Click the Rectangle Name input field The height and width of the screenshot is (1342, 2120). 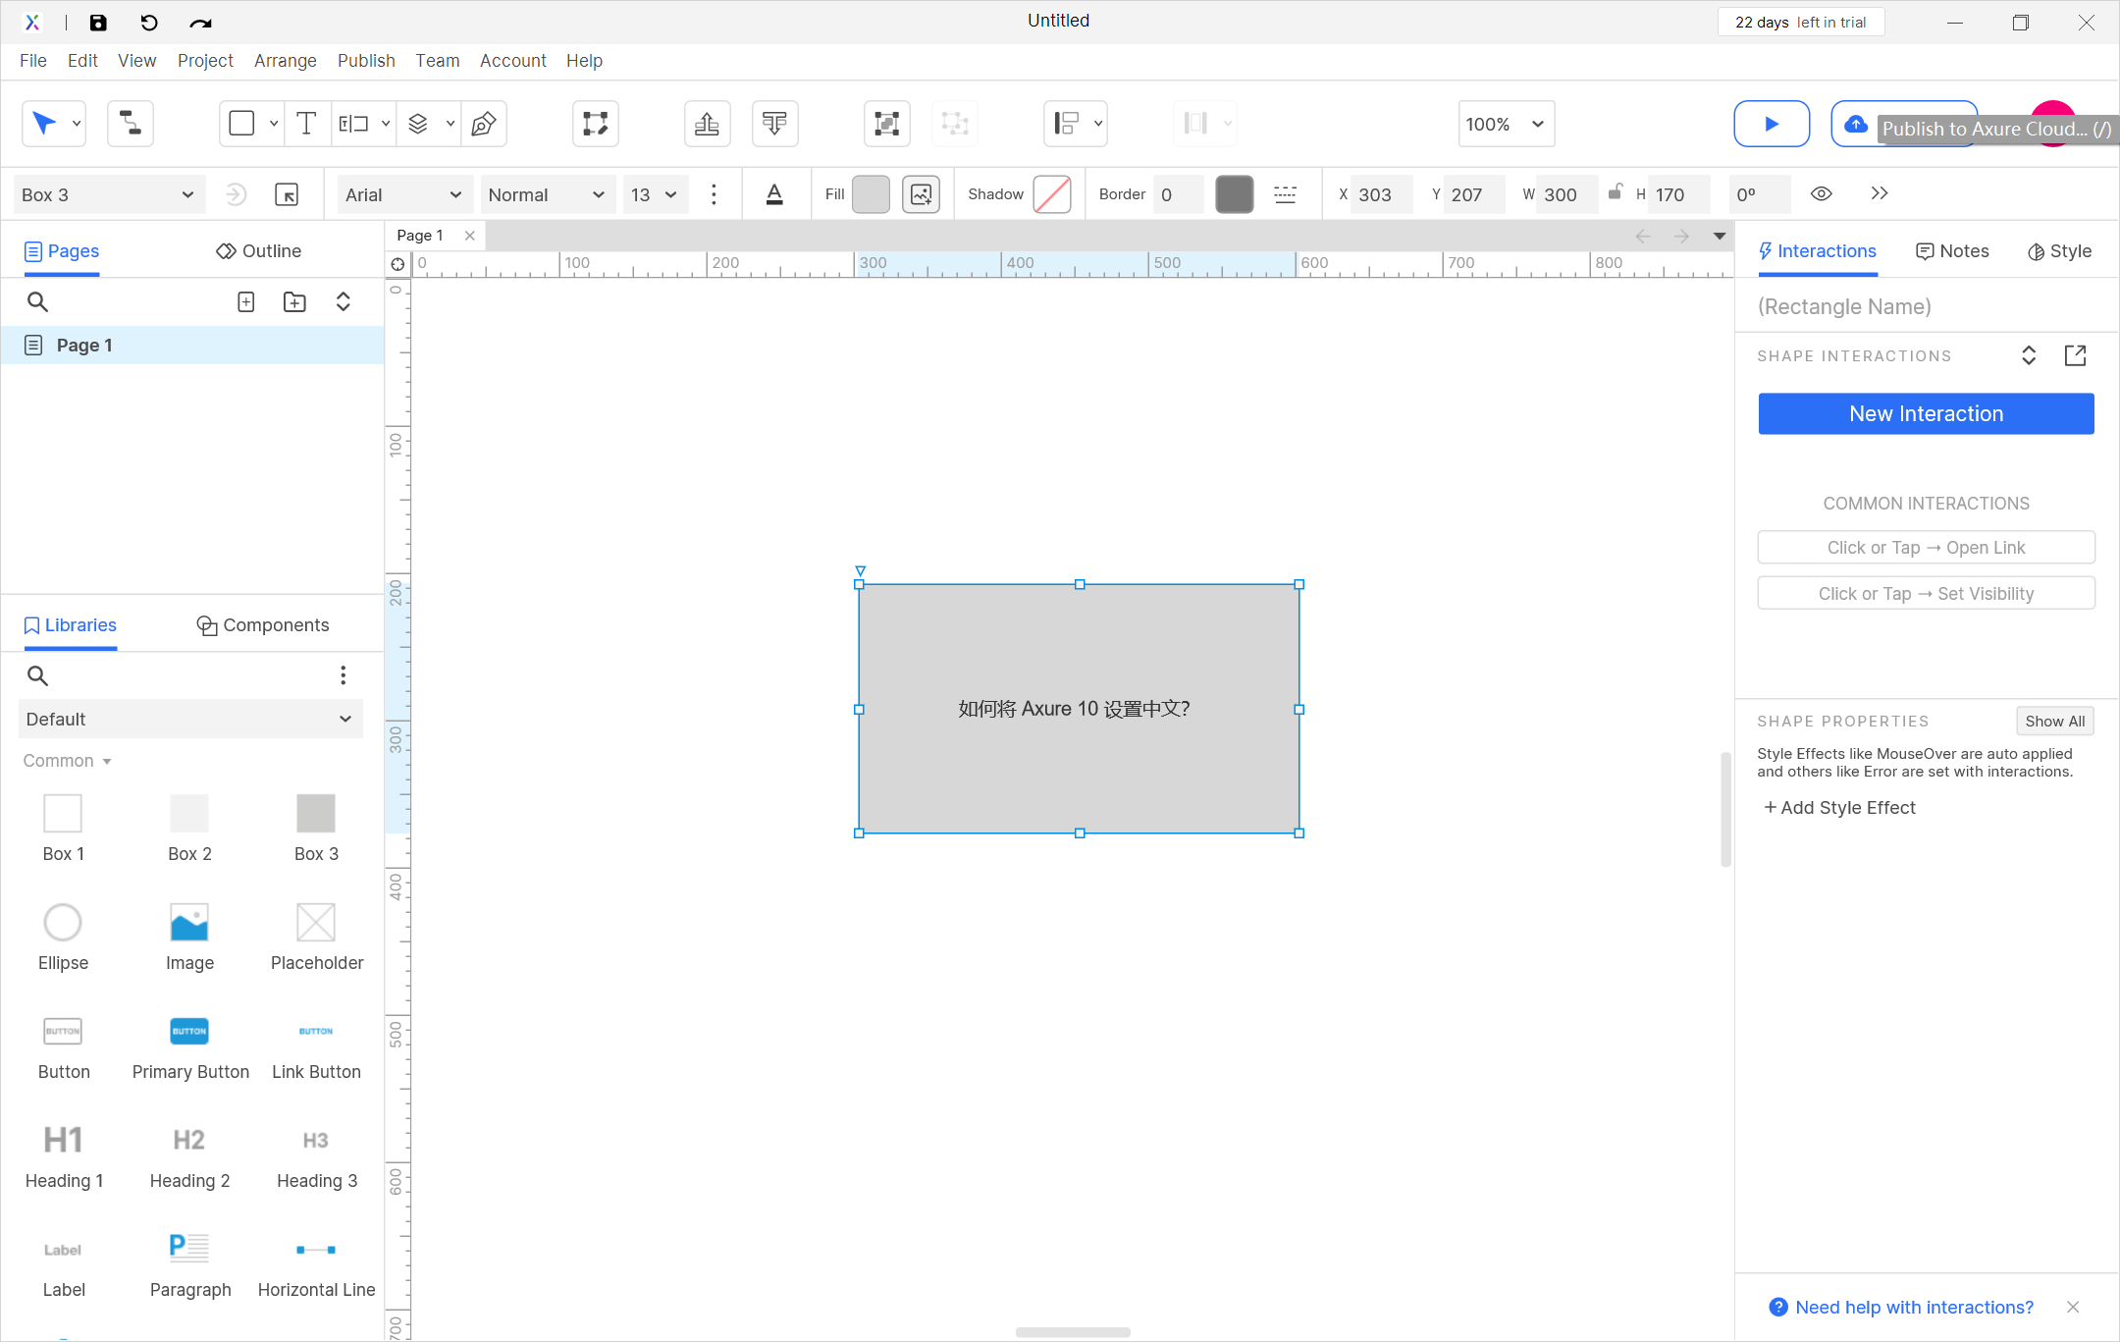point(1926,307)
